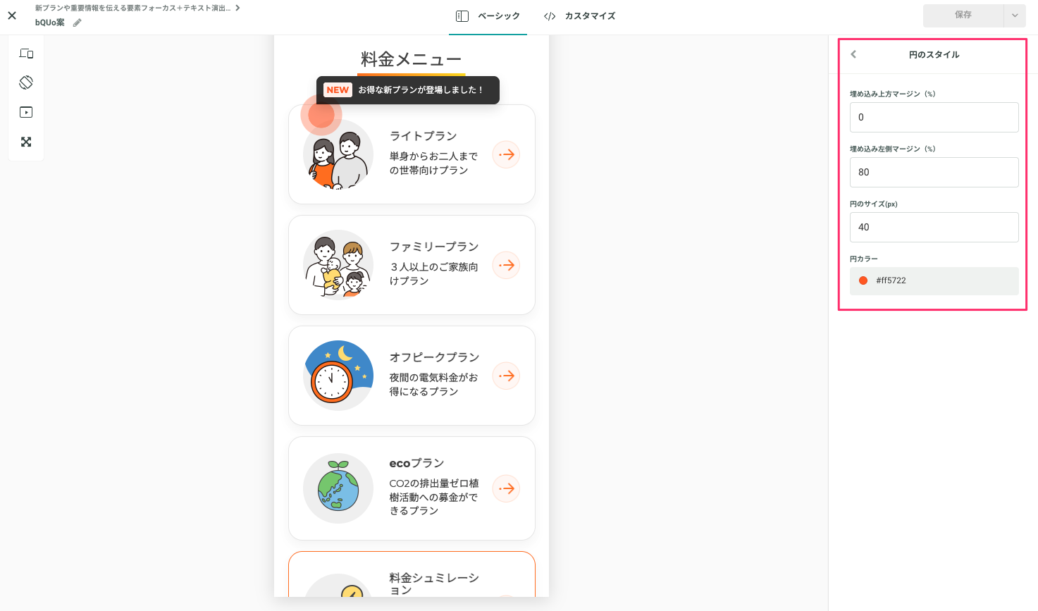Open the 円カラー color picker #ff5722
Screen dimensions: 1038x611
click(x=934, y=280)
